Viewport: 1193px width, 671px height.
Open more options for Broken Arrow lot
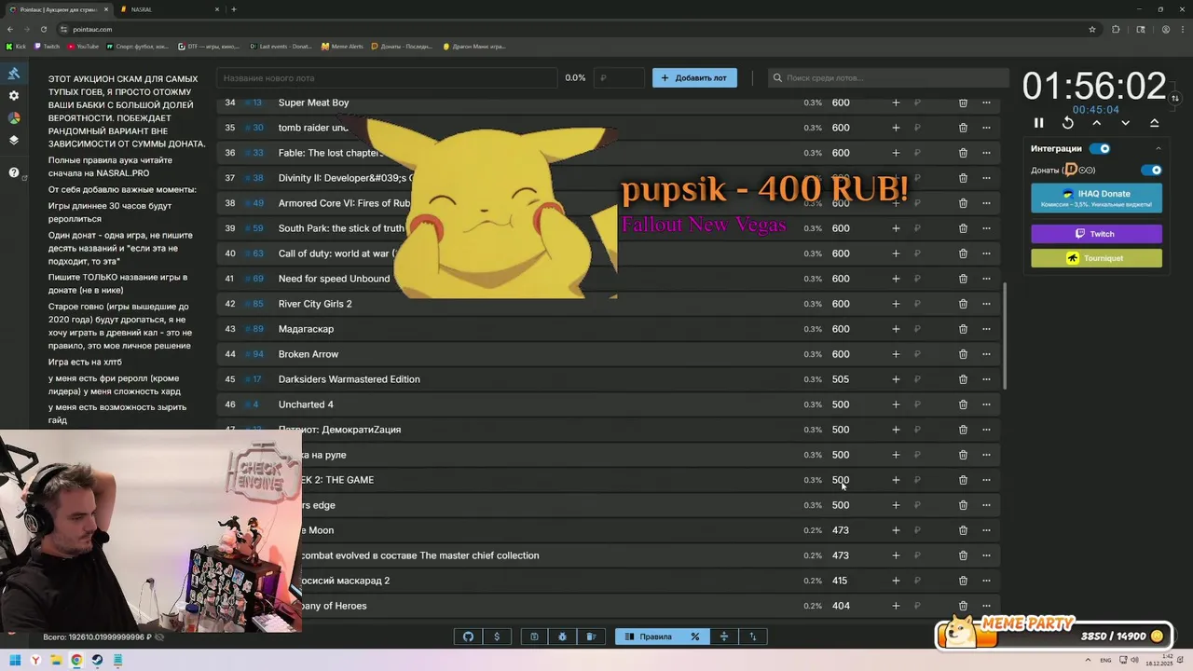click(986, 354)
